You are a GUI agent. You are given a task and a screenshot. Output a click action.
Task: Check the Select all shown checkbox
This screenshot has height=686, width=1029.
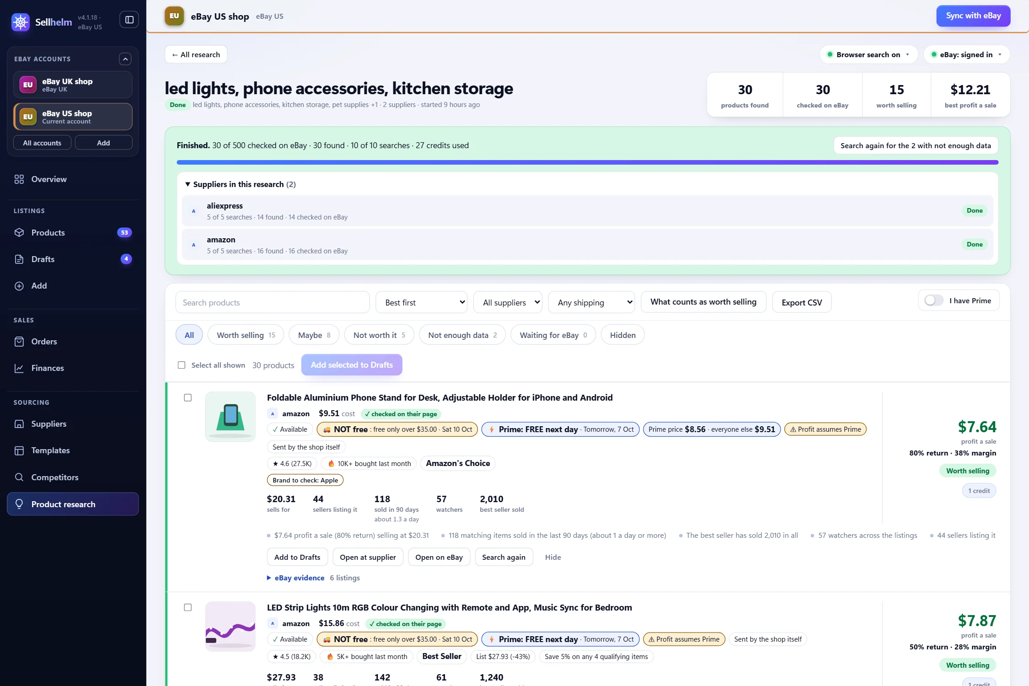pos(182,365)
